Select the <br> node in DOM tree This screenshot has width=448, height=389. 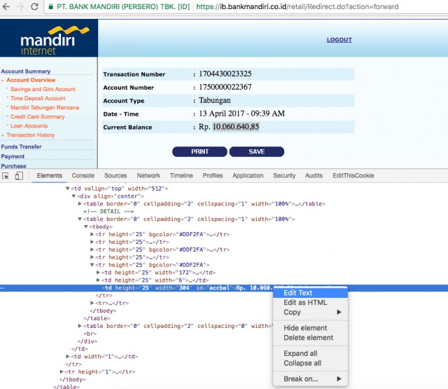point(90,334)
